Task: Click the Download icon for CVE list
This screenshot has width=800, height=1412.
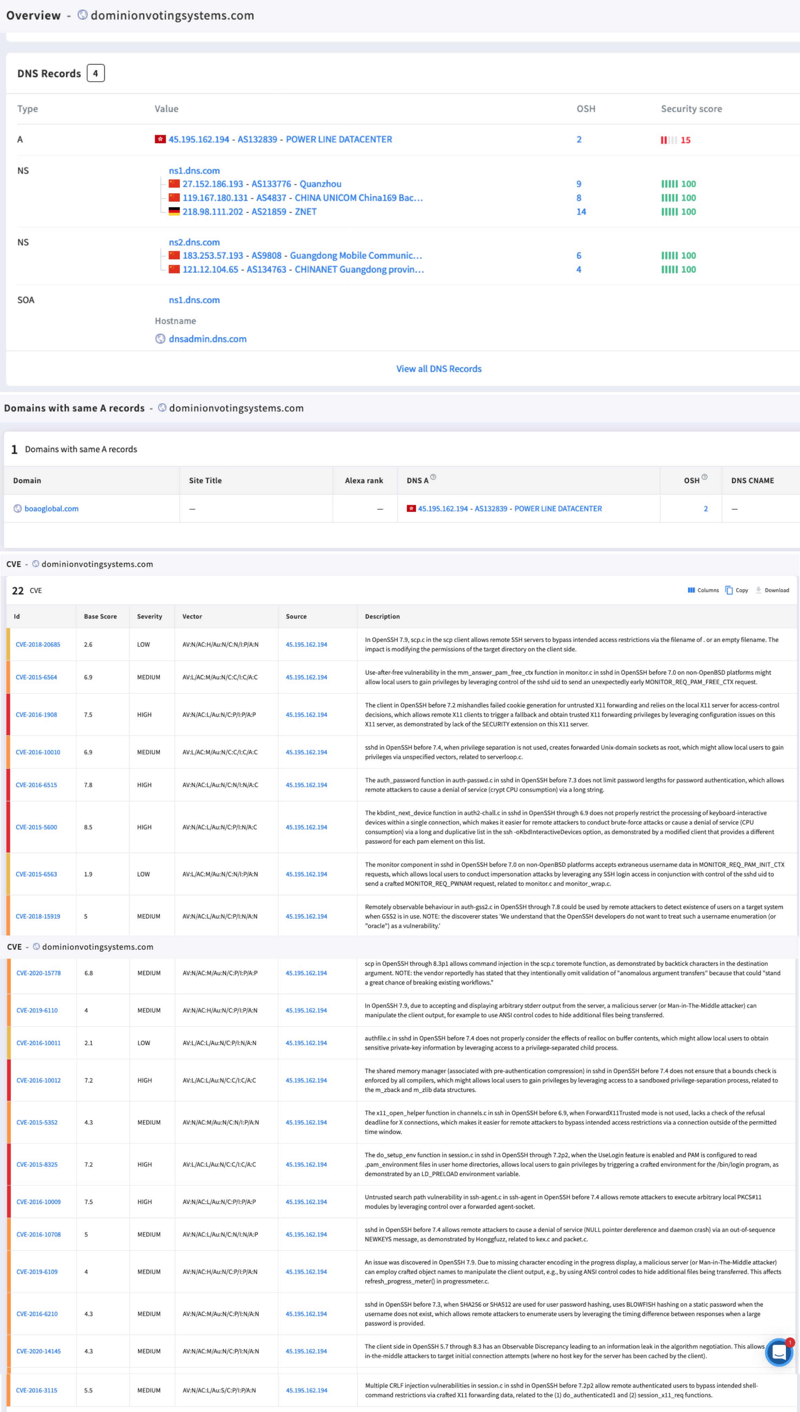Action: 758,590
